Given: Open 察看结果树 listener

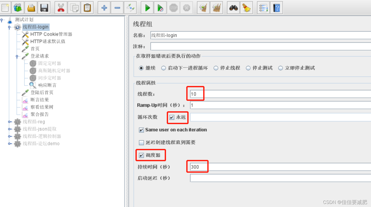Looking at the screenshot, I should [42, 107].
